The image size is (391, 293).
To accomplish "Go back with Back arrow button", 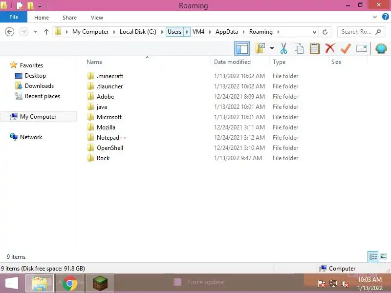I will click(x=9, y=32).
